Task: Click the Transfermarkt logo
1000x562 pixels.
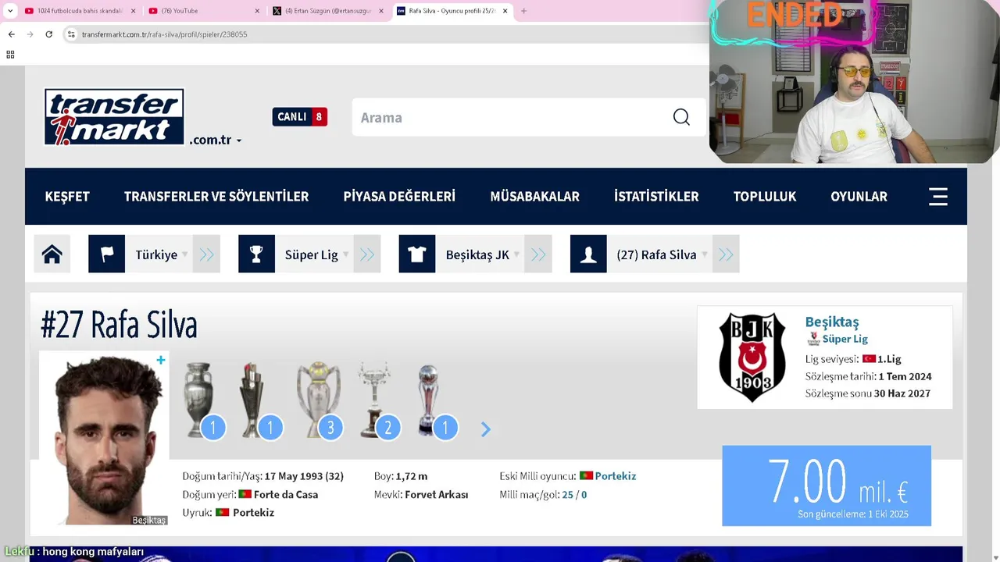Action: tap(114, 117)
